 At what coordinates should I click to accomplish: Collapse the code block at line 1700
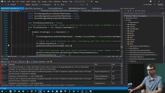[11, 32]
